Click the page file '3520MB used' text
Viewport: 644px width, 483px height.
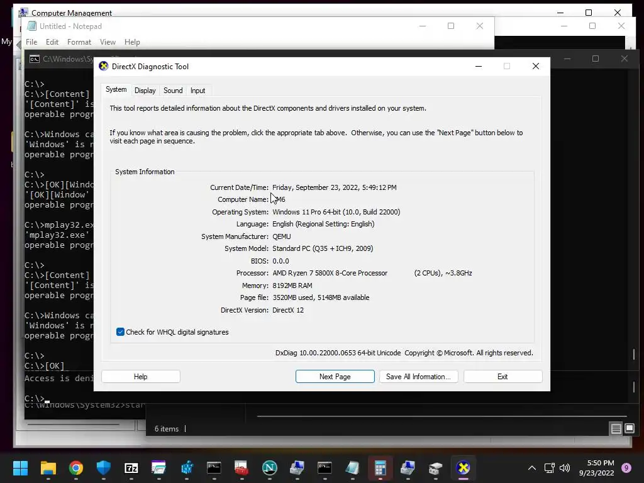coord(293,297)
